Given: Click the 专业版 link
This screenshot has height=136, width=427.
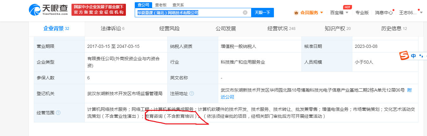Looking at the screenshot, I should [x=362, y=13].
